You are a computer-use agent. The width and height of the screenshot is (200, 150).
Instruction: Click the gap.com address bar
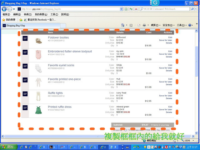[x=70, y=9]
